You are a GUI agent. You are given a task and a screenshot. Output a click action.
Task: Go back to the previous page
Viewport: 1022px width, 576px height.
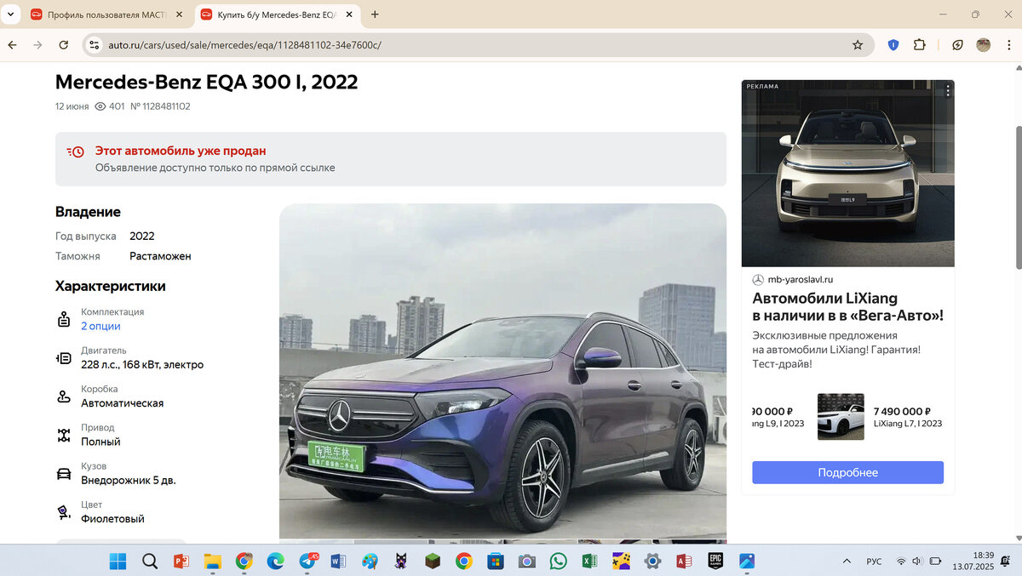[12, 45]
